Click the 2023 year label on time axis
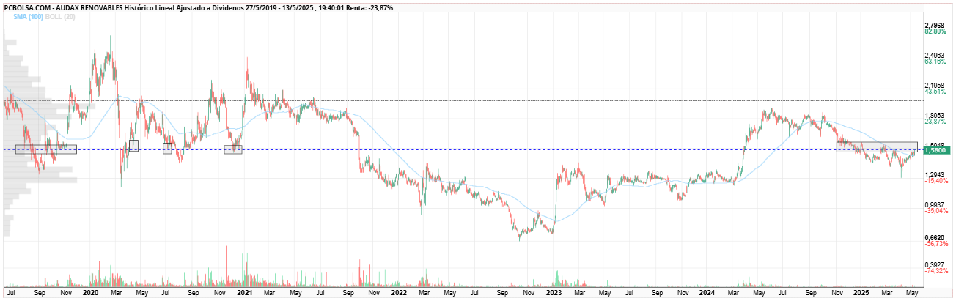956x301 pixels. (x=553, y=292)
